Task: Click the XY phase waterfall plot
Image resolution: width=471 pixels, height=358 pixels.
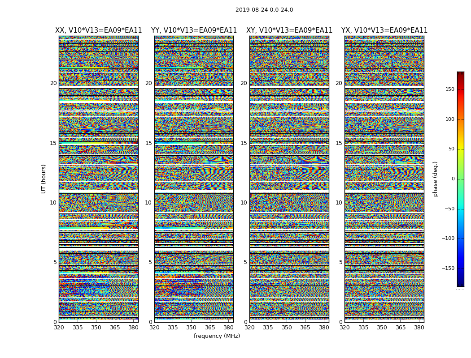Action: [289, 179]
